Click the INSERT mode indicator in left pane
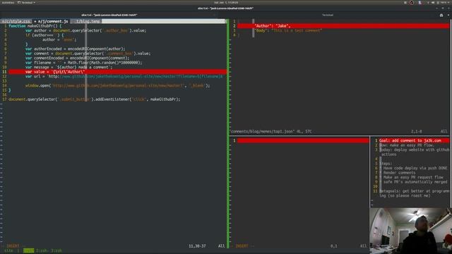 [x=13, y=246]
